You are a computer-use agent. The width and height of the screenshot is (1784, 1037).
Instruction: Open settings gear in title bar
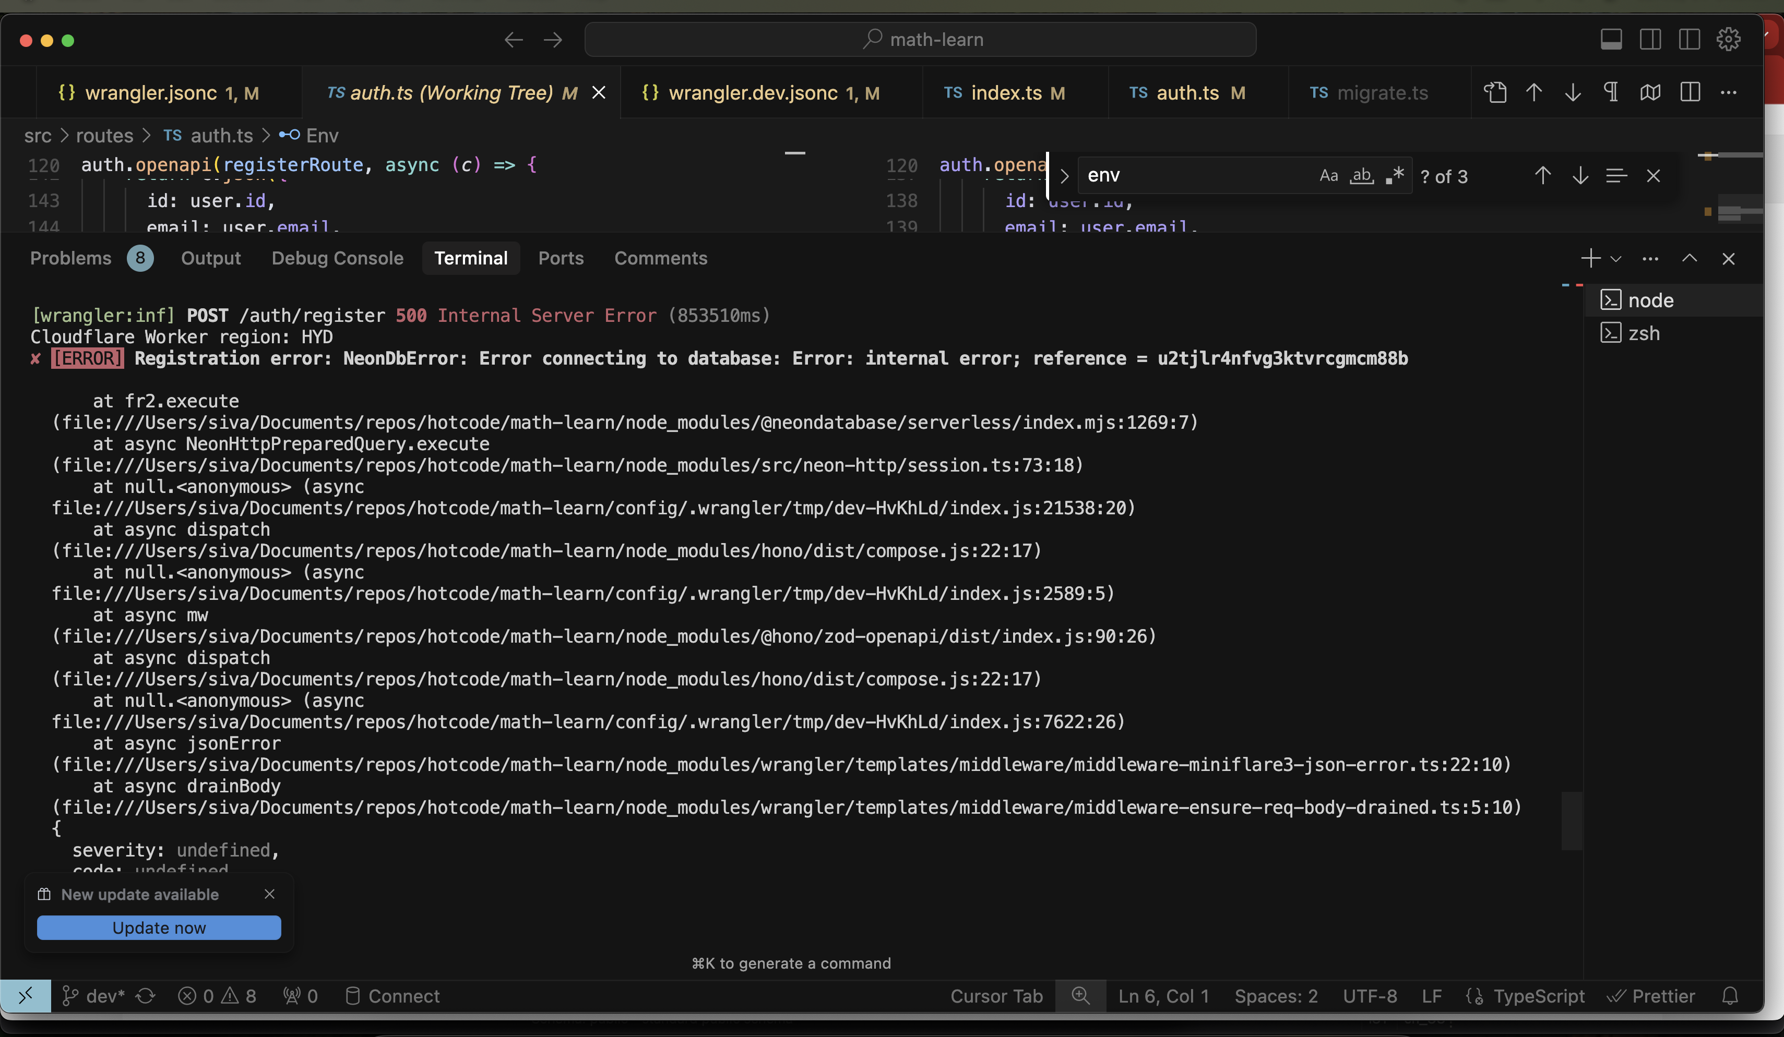coord(1728,39)
